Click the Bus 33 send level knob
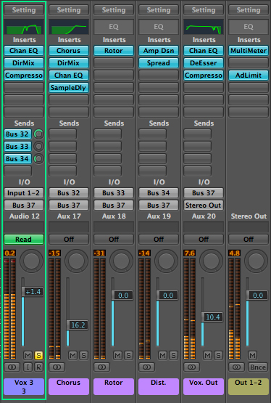This screenshot has width=271, height=403. tap(38, 146)
